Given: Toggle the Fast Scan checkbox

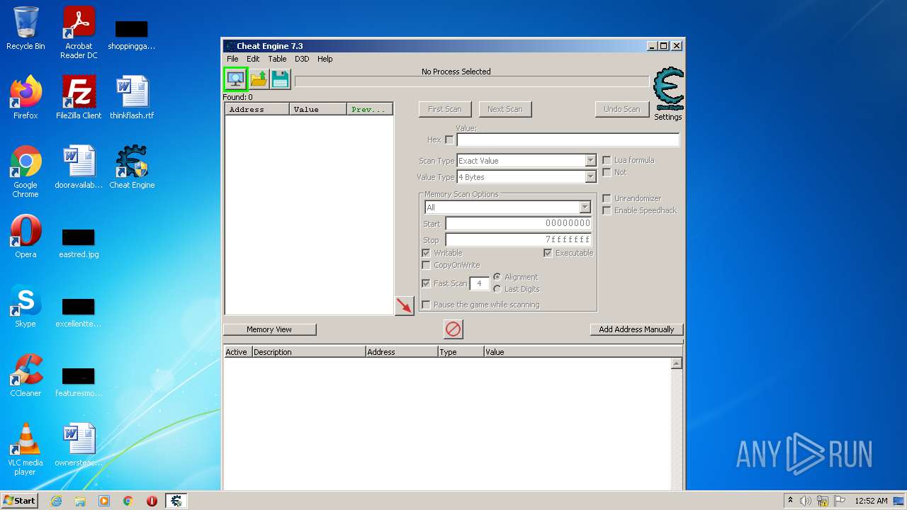Looking at the screenshot, I should 426,283.
